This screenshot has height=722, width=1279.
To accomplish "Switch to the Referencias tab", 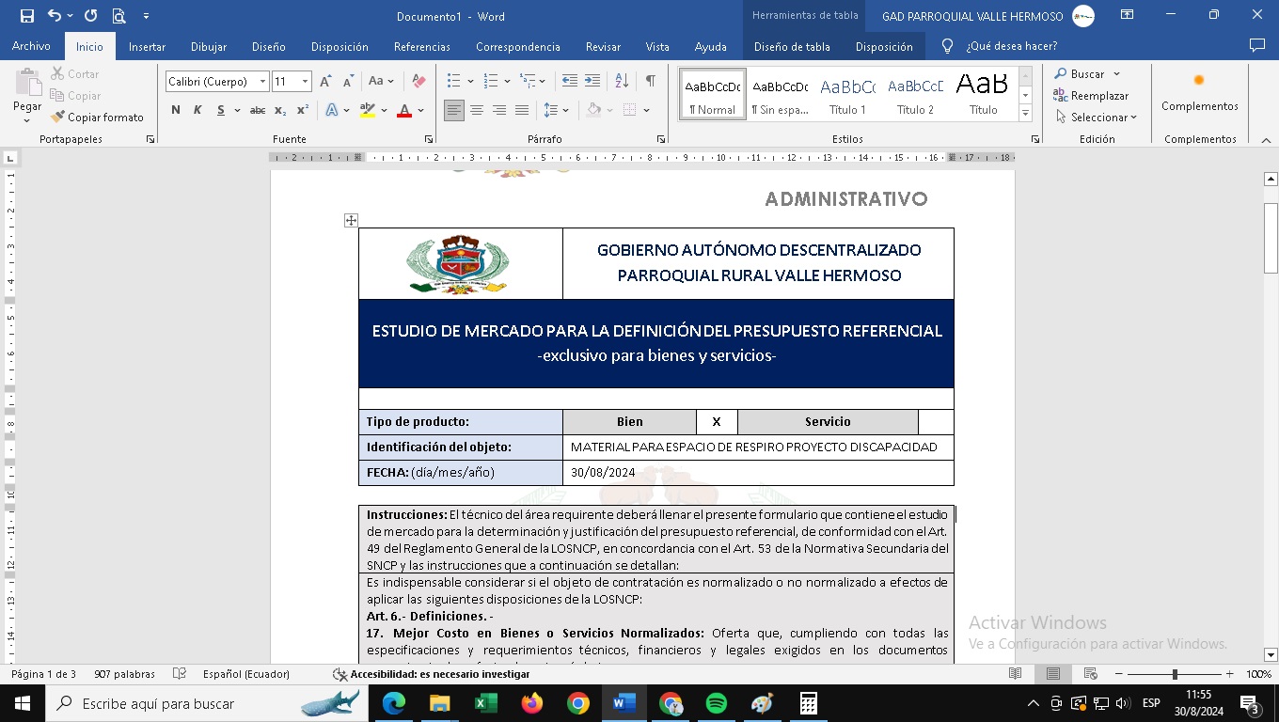I will 421,46.
